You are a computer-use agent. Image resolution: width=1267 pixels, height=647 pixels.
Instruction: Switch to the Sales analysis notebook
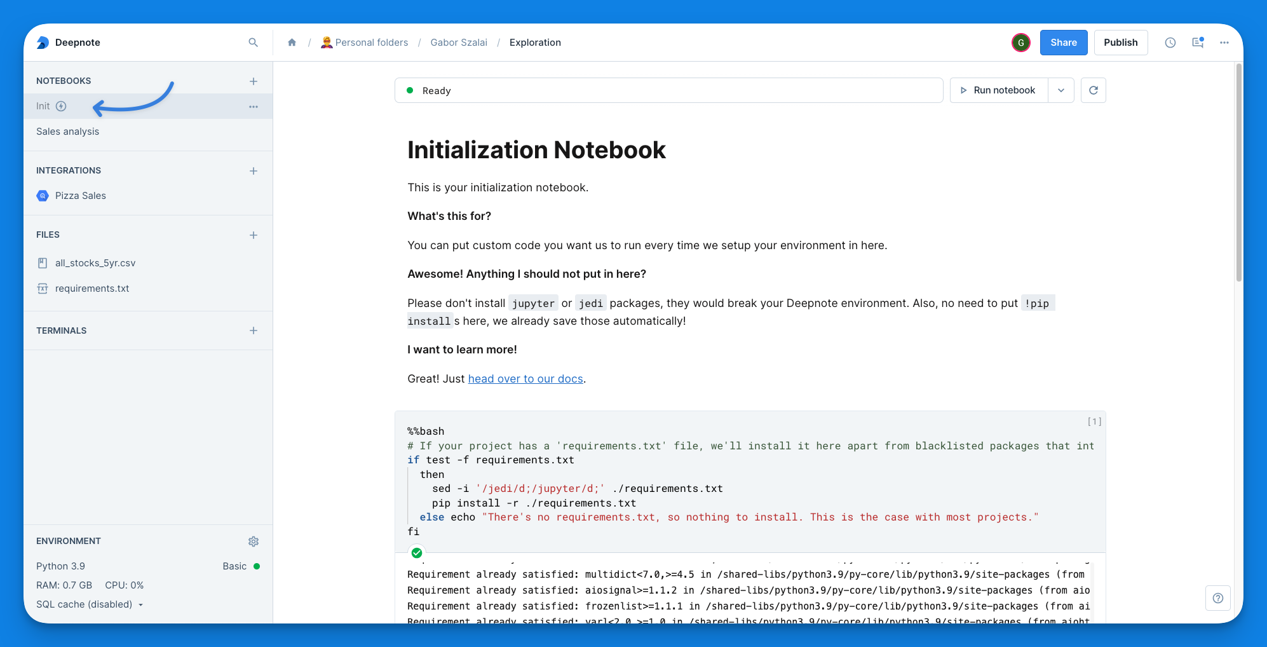click(x=67, y=131)
